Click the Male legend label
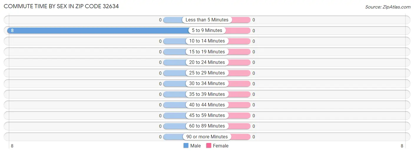Viewport: 414px width, 153px height. tap(196, 146)
